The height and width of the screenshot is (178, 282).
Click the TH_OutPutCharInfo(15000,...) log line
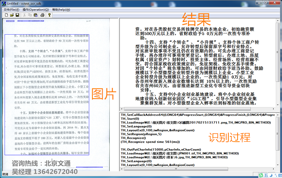161,149
